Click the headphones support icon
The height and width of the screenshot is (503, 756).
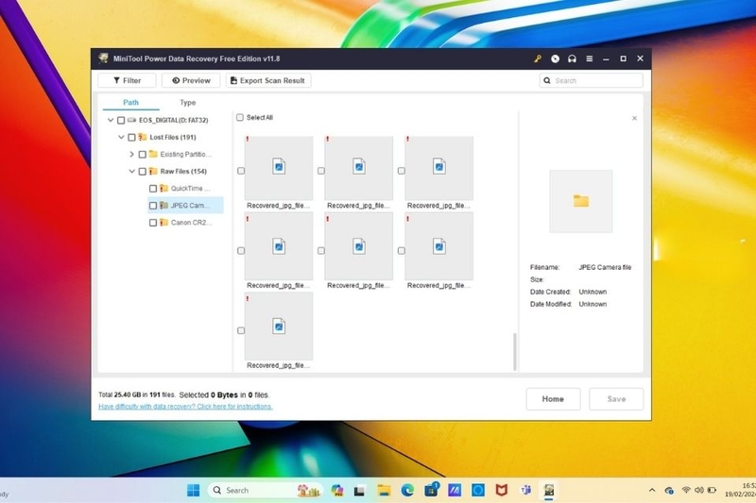(x=572, y=59)
